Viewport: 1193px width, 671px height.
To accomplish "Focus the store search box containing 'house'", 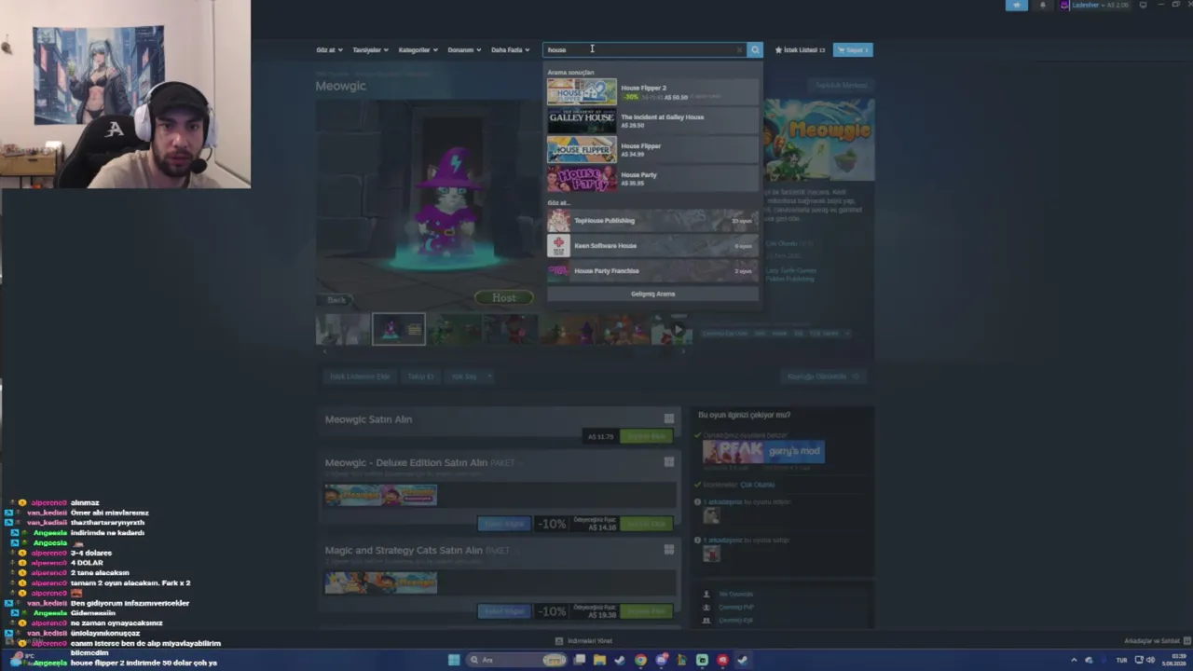I will 643,49.
